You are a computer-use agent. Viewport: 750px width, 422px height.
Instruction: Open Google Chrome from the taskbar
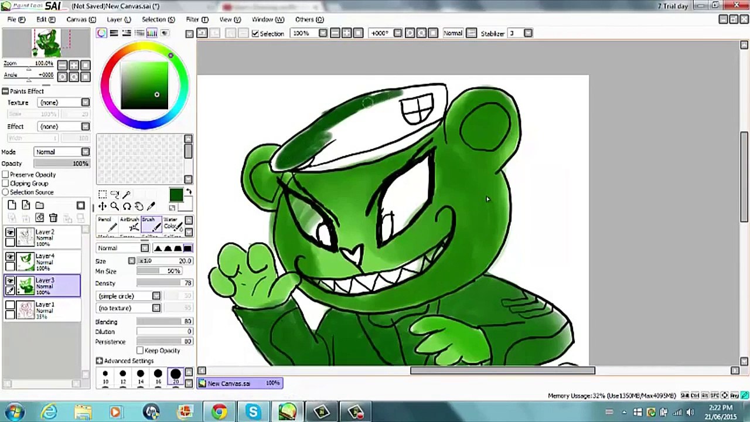point(219,411)
